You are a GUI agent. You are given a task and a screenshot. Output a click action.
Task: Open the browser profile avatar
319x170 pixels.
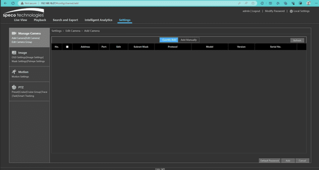click(x=308, y=3)
